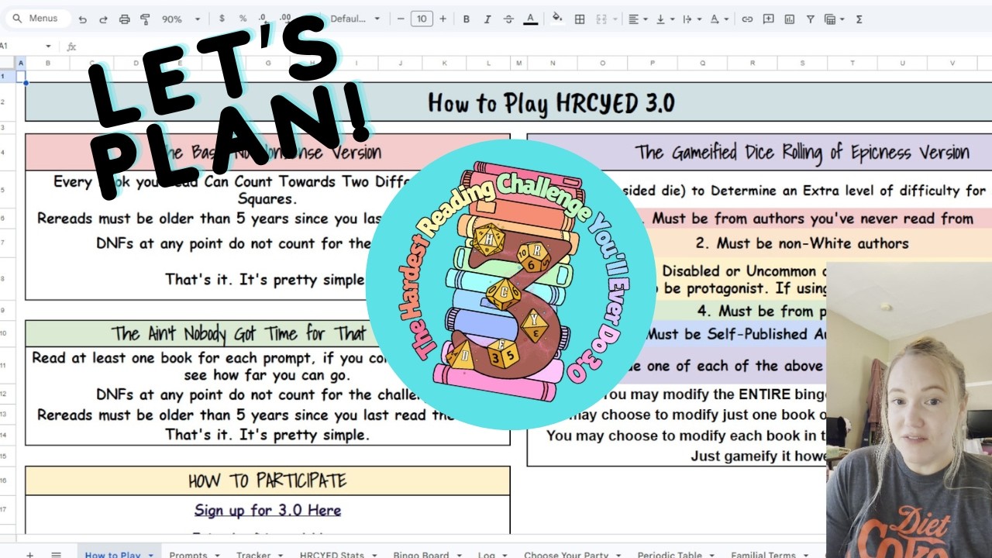Select the HOW TO PARTICIPATE header cell
Screen dimensions: 992x558
pos(267,480)
